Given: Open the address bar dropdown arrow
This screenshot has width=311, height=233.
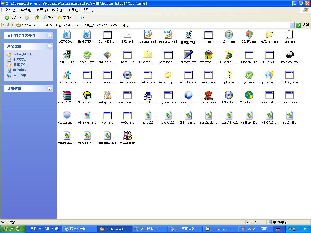Looking at the screenshot, I should tap(292, 25).
